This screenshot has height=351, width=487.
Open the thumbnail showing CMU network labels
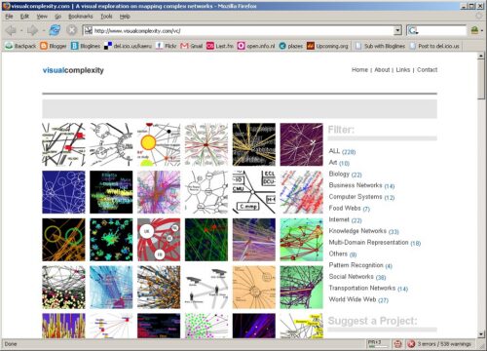click(x=254, y=192)
